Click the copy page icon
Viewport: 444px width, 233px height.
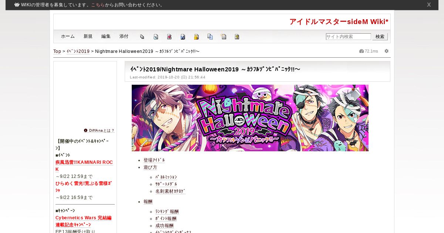pyautogui.click(x=210, y=37)
